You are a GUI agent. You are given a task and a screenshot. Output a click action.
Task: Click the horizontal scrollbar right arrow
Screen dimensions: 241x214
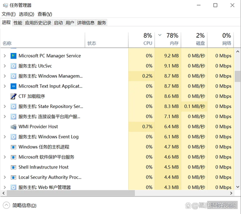pos(231,193)
